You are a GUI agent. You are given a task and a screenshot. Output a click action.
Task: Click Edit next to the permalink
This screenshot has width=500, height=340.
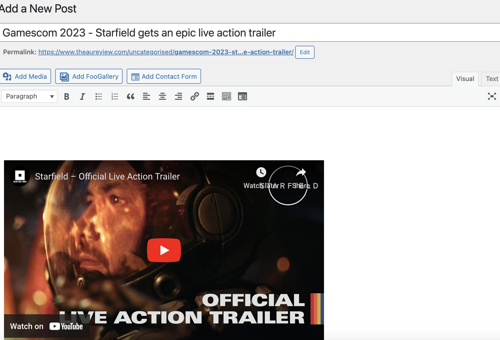304,52
